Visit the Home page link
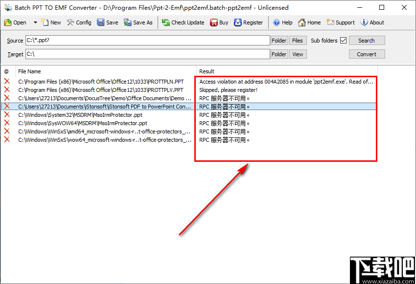This screenshot has width=416, height=284. pyautogui.click(x=309, y=22)
